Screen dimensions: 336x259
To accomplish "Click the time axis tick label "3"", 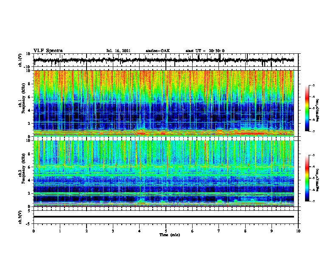I will coord(113,231).
